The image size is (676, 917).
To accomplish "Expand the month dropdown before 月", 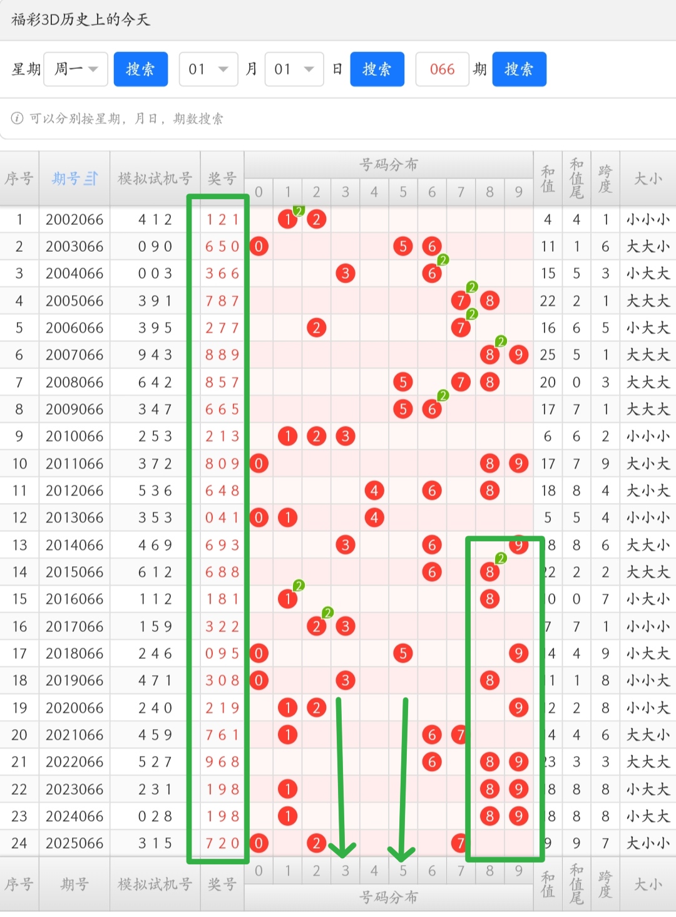I will pyautogui.click(x=208, y=69).
